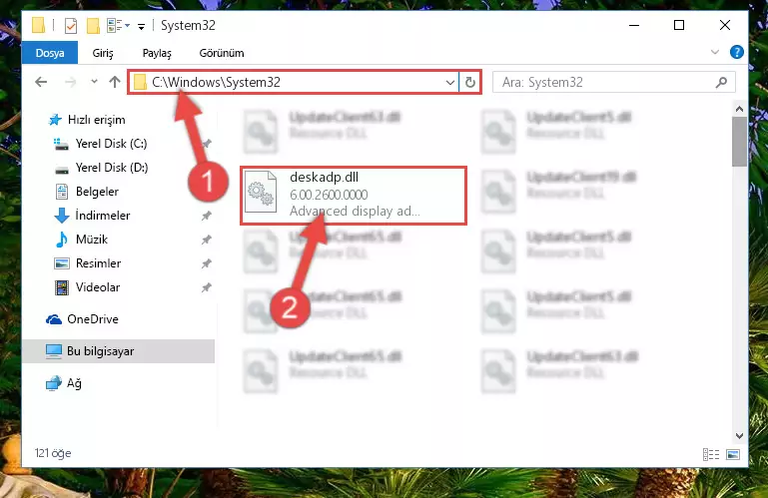Open the Paylaş ribbon tab
This screenshot has width=768, height=498.
click(x=157, y=53)
